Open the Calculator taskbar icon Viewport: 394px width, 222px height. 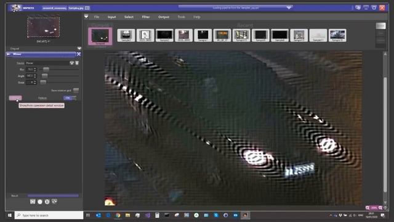coord(157,215)
